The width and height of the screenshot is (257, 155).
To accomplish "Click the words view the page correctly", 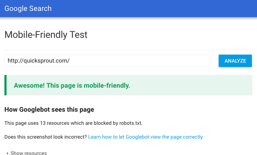I will [181, 137].
